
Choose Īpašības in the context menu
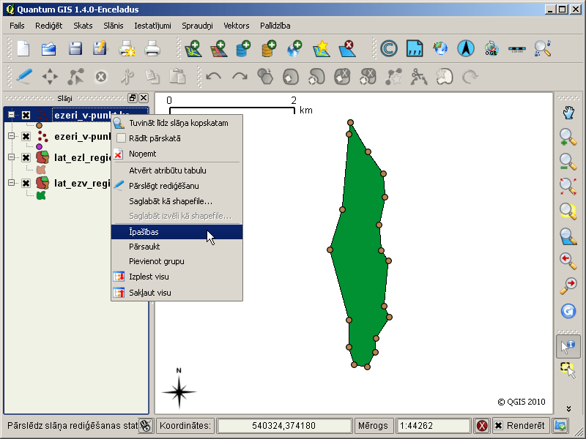pos(177,232)
